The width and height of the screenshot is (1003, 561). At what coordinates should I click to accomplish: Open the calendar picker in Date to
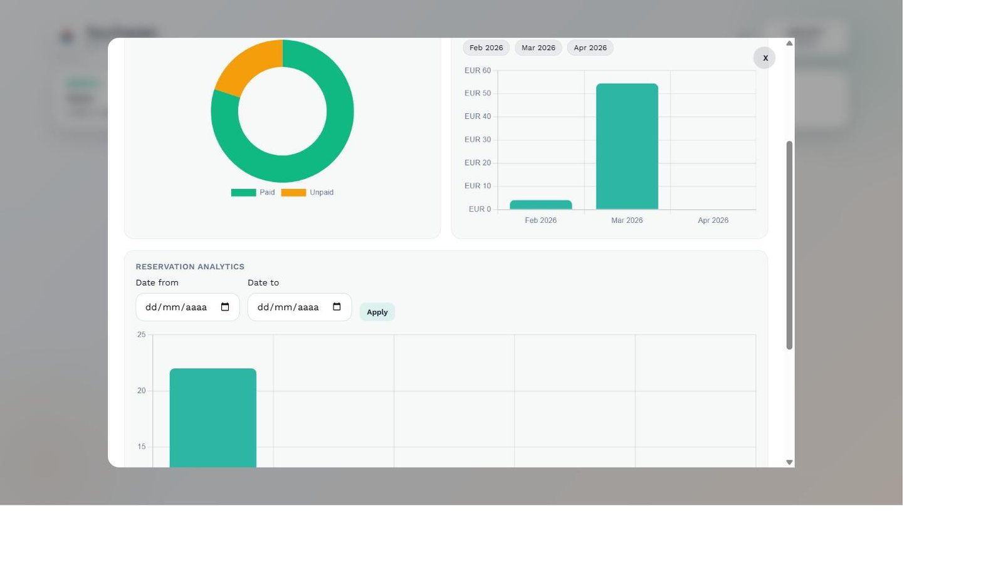pos(337,307)
